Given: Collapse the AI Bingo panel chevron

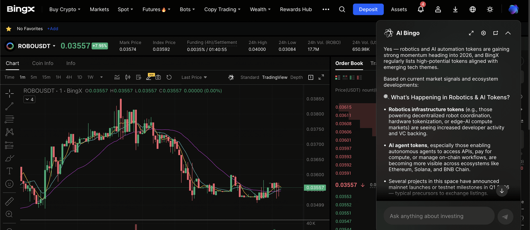Looking at the screenshot, I should 508,33.
